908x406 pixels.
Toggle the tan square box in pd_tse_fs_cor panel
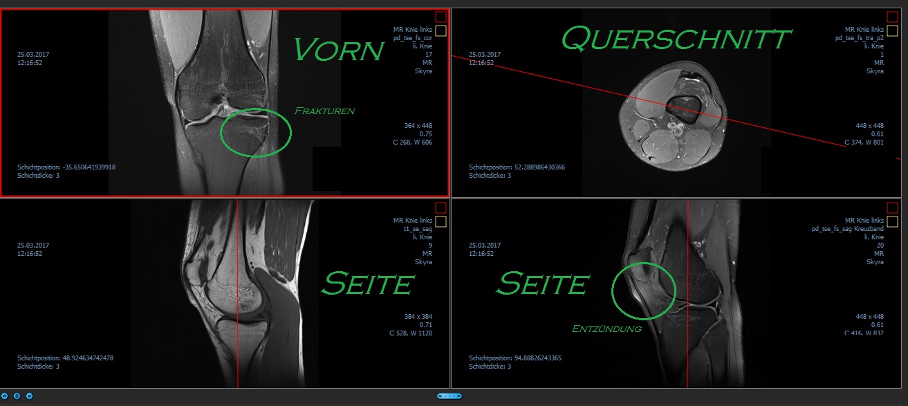pos(441,30)
